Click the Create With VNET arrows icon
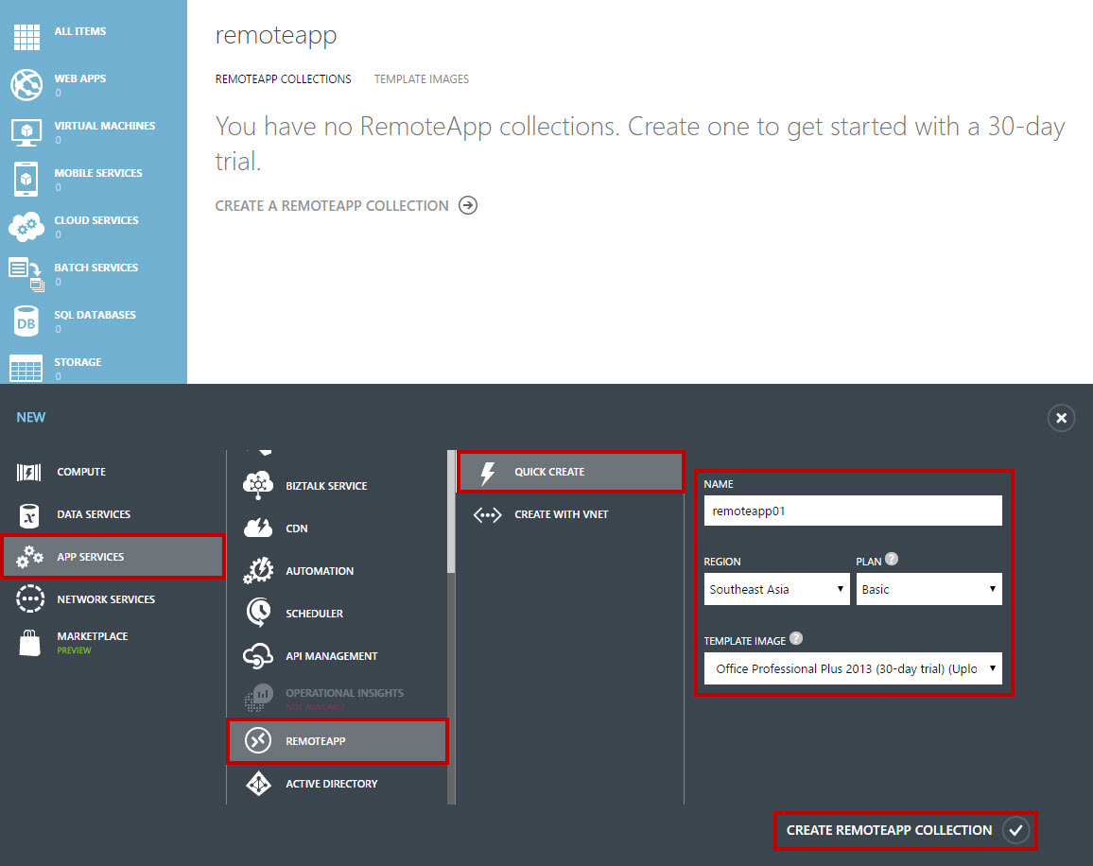 click(487, 515)
